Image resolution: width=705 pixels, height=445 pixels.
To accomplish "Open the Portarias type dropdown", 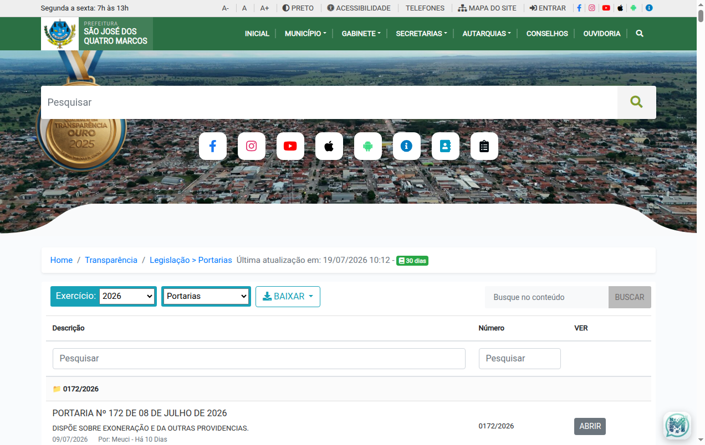I will click(x=206, y=296).
